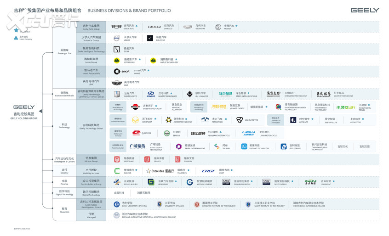Click the Thunbu colorful logo
This screenshot has width=389, height=236.
[x=217, y=146]
